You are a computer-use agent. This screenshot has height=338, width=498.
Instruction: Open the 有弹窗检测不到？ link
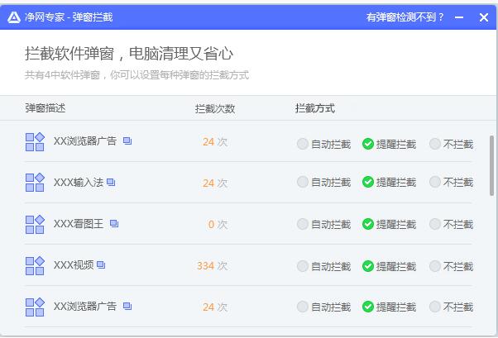pos(405,17)
